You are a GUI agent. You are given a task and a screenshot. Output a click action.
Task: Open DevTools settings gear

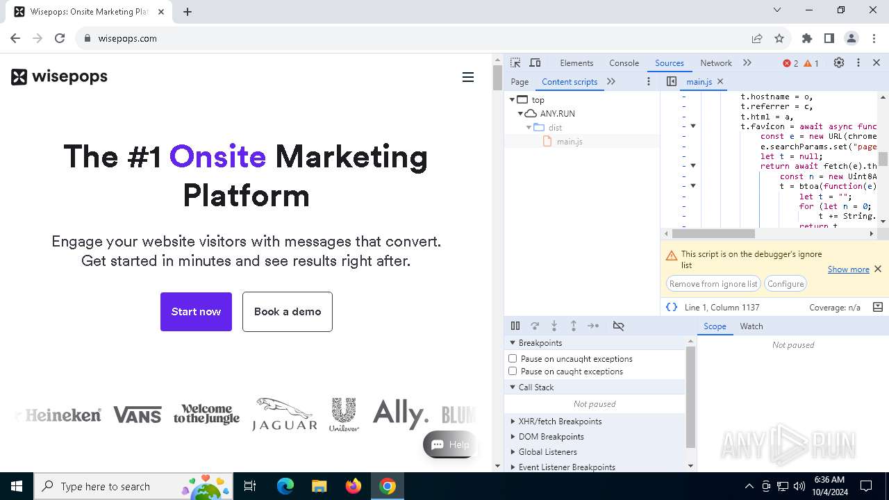tap(839, 62)
